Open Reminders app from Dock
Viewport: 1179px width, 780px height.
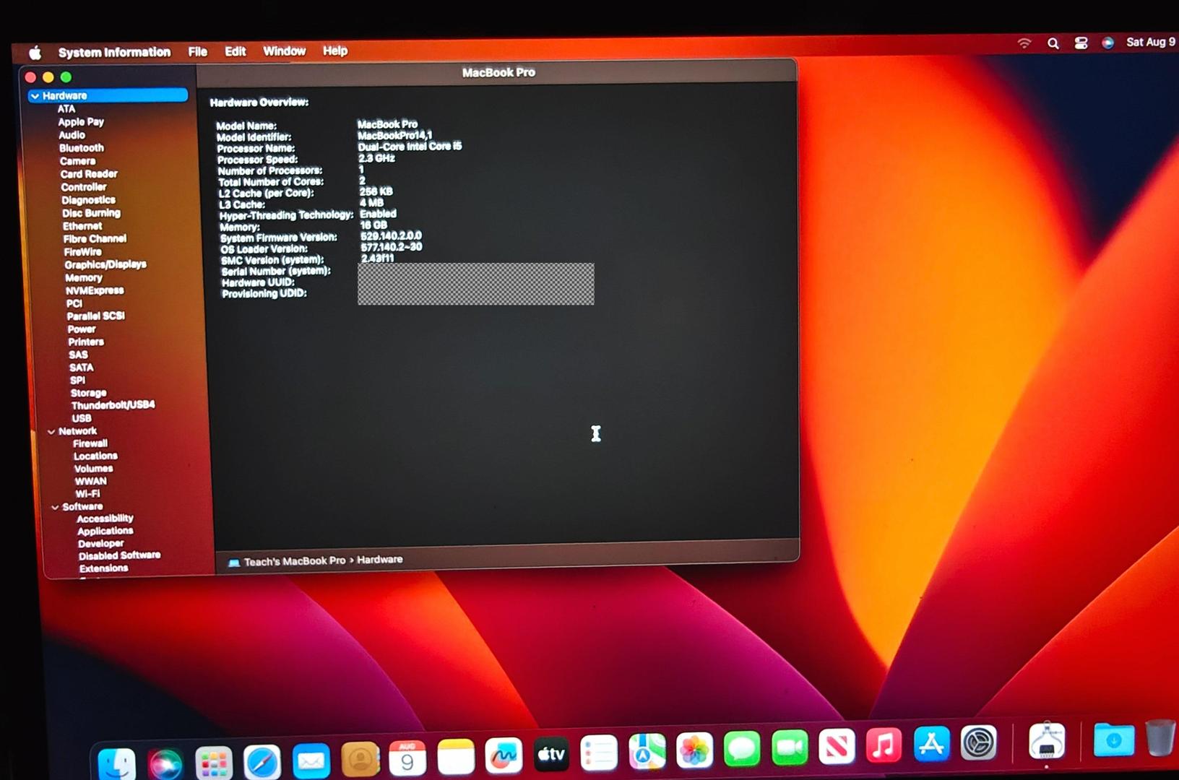(599, 753)
